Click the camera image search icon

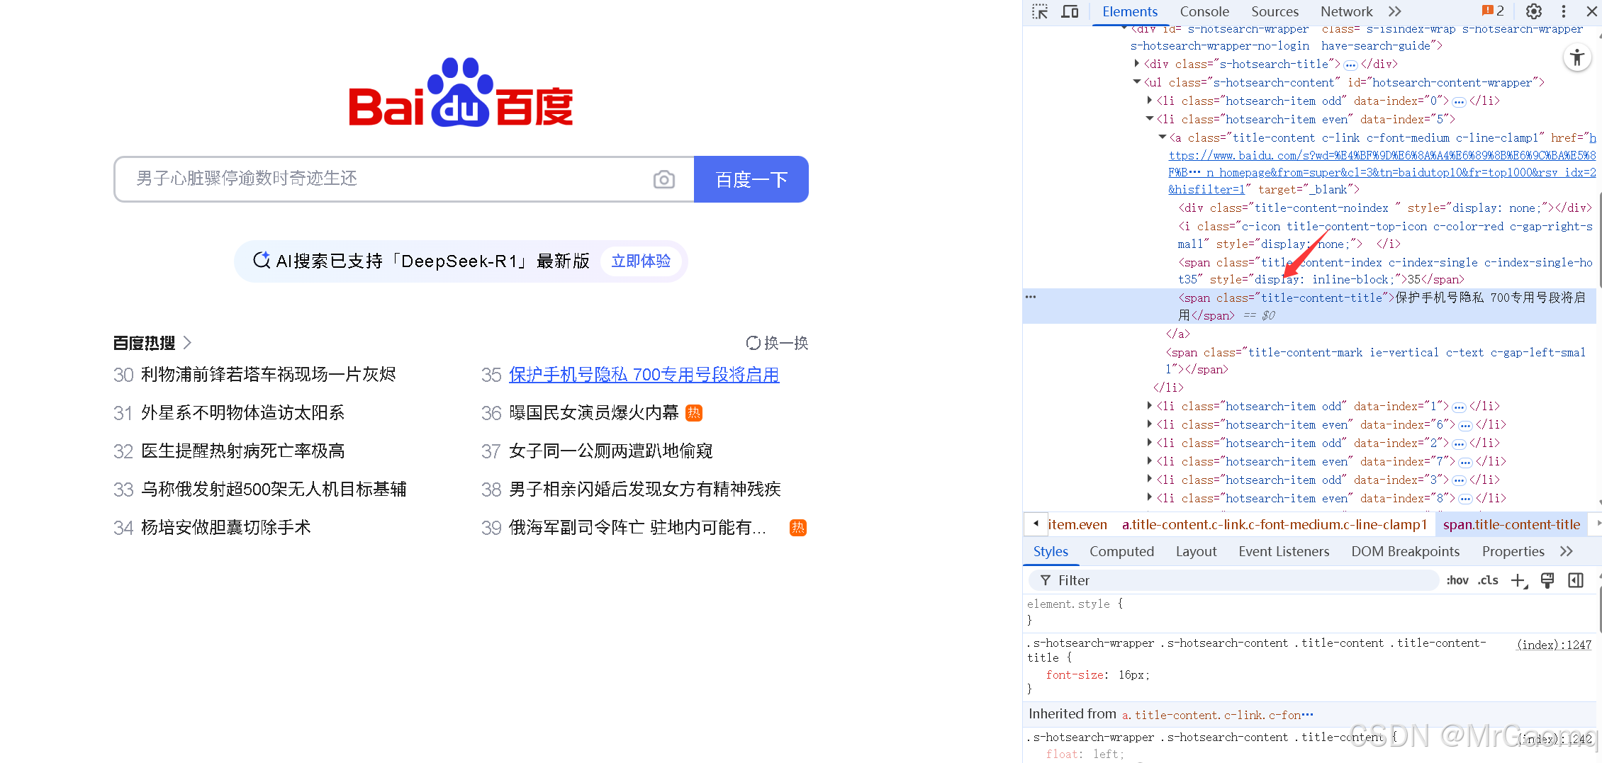[x=664, y=179]
